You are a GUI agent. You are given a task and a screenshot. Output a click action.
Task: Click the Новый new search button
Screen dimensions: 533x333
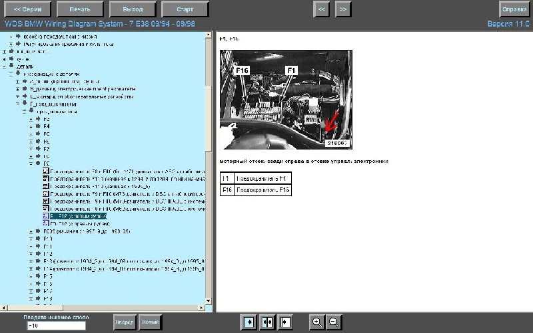151,322
